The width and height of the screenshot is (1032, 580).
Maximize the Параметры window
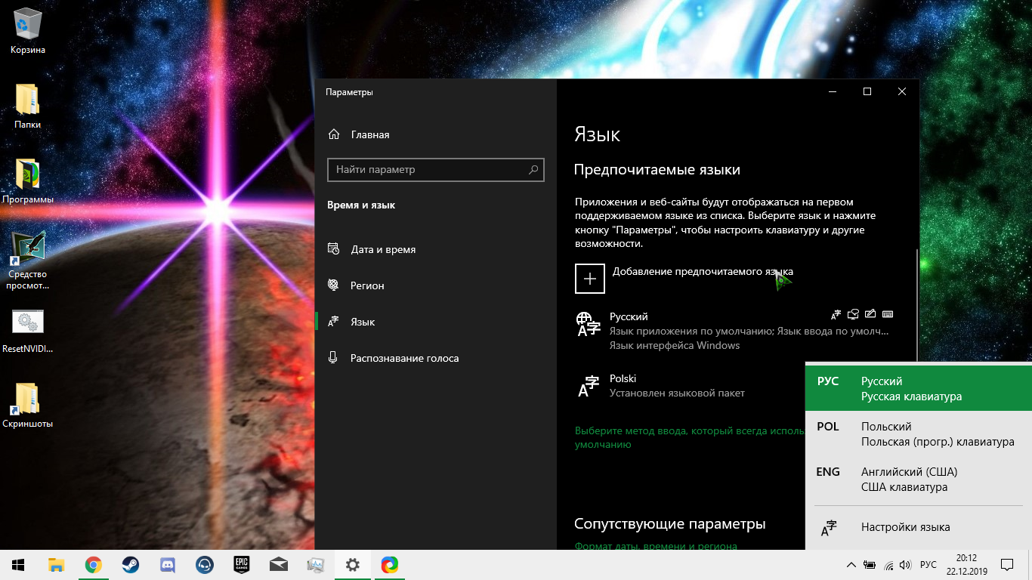[x=867, y=91]
